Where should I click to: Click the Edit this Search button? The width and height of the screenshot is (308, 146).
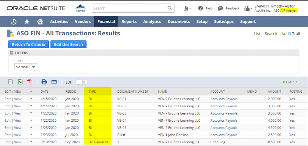tap(68, 44)
